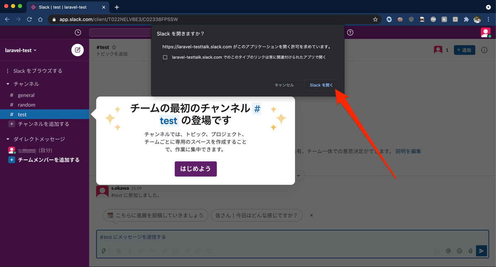Reload the page in the browser

29,19
